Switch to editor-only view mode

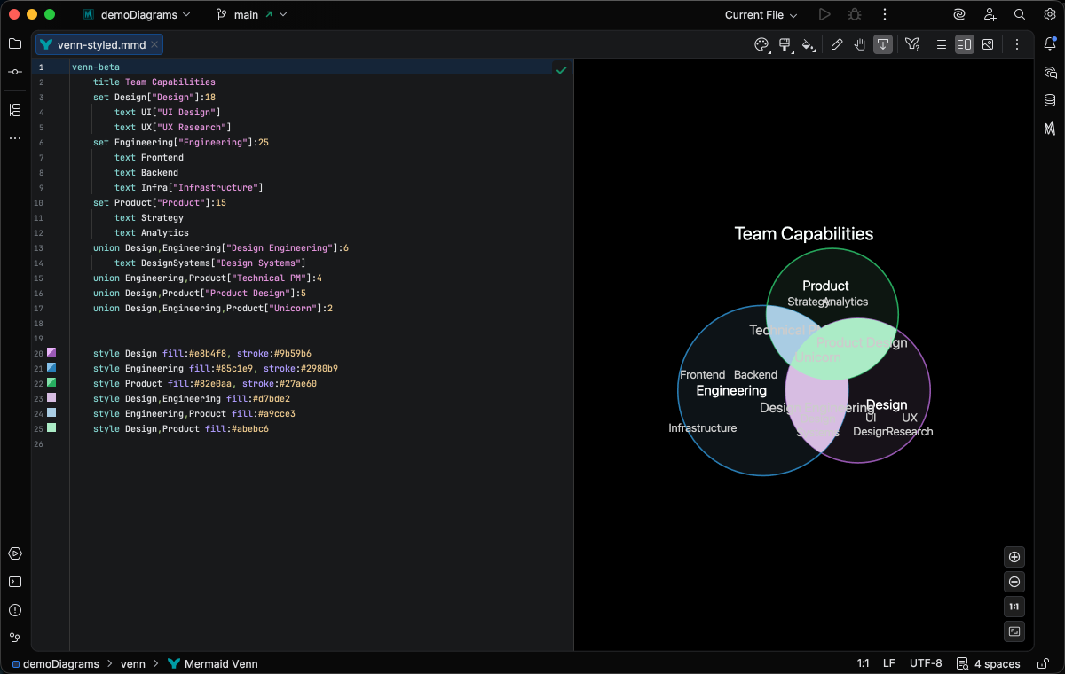pos(941,44)
